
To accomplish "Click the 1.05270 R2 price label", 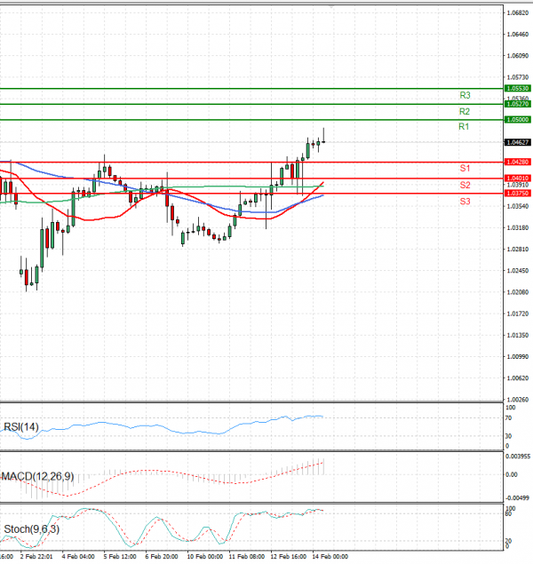I will coord(518,104).
